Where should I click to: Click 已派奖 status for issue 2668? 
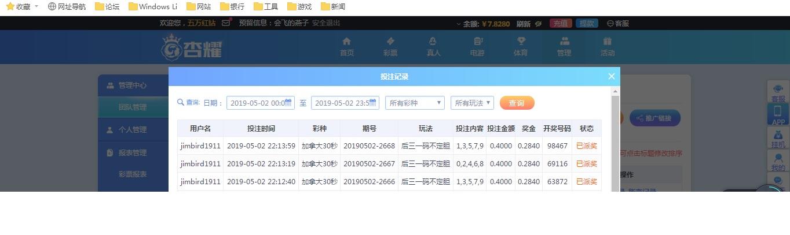587,146
